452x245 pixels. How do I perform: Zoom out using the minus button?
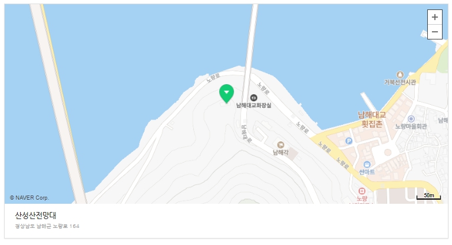click(435, 32)
